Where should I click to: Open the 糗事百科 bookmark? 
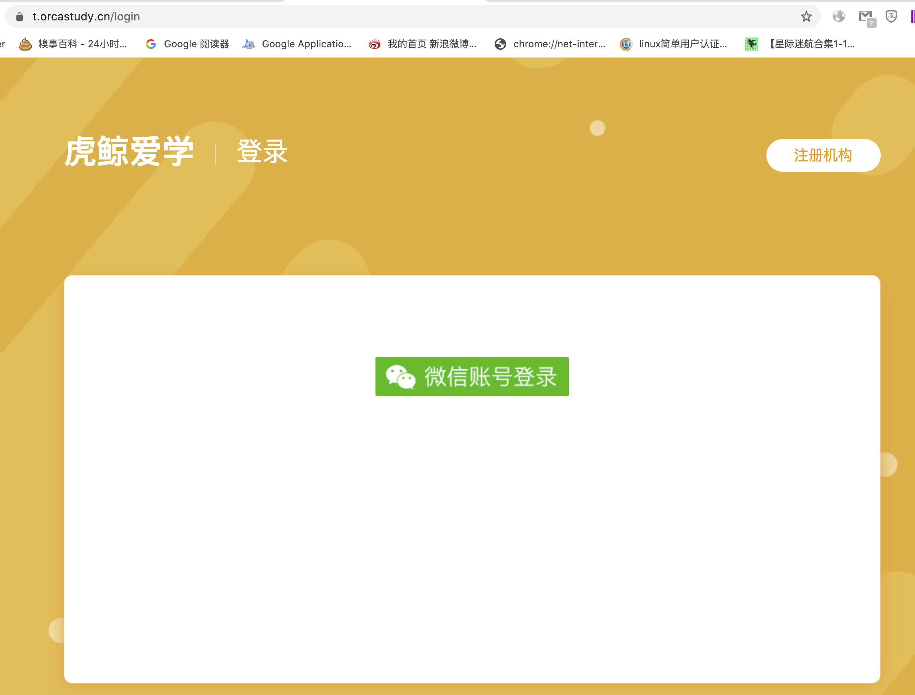pyautogui.click(x=73, y=44)
